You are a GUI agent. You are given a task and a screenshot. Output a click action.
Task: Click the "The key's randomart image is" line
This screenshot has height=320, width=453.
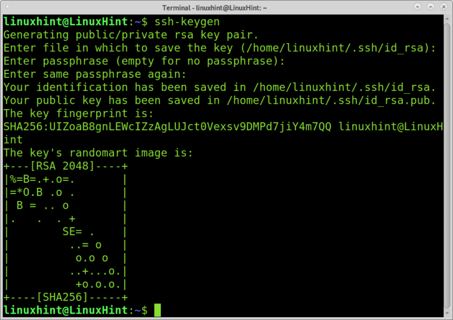(98, 153)
